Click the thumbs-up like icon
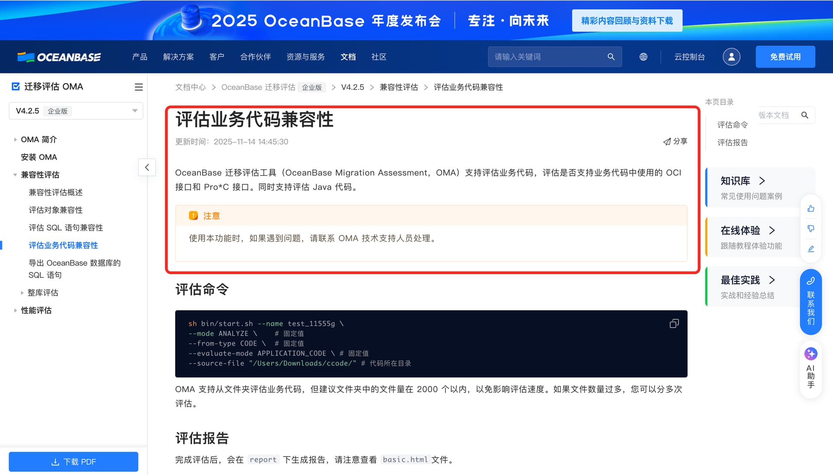The height and width of the screenshot is (475, 833). pos(810,209)
